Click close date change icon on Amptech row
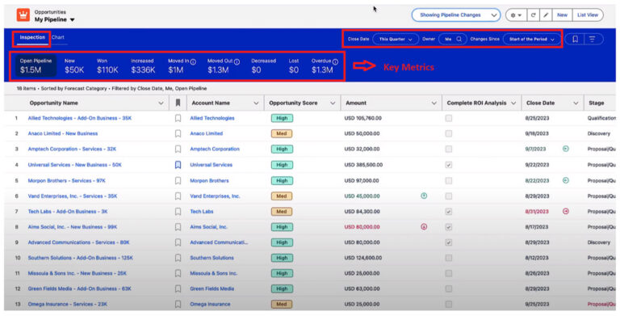Screen dimensions: 620x316 566,149
